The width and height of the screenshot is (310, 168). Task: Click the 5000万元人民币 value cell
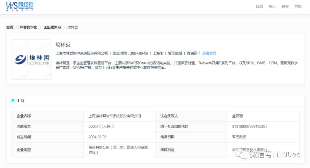(119, 126)
